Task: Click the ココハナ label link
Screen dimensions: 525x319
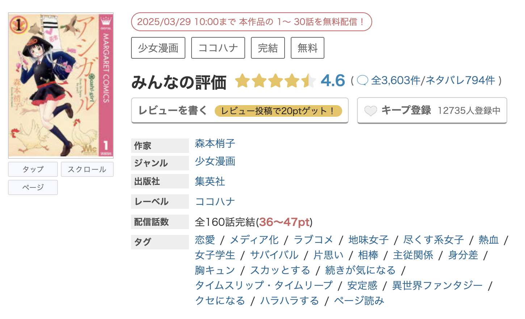Action: 215,201
